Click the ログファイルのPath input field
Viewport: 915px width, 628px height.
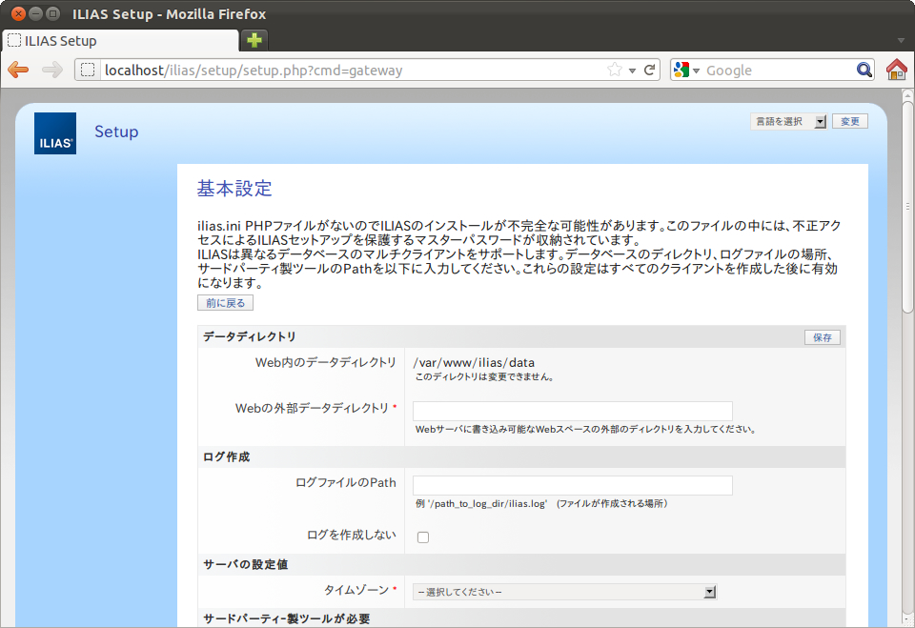572,485
